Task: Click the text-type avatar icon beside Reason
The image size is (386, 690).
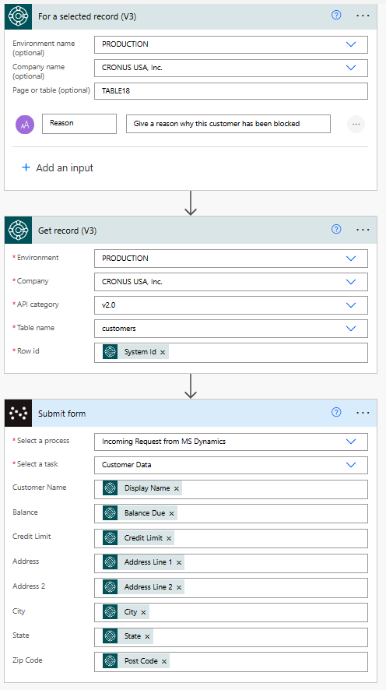Action: (25, 125)
